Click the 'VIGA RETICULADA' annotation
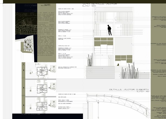The width and height of the screenshot is (166, 119). (x=62, y=97)
